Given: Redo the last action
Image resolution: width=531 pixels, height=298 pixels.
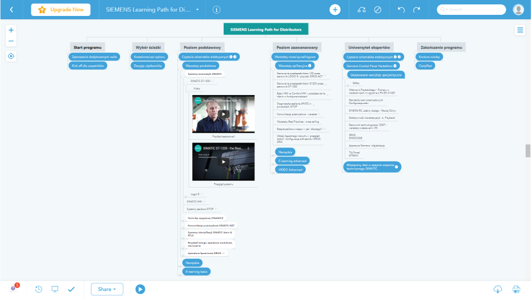Looking at the screenshot, I should (x=416, y=9).
